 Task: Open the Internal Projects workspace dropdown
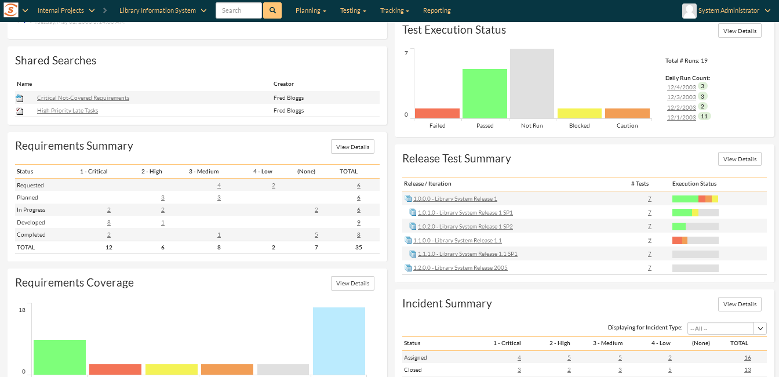click(65, 10)
